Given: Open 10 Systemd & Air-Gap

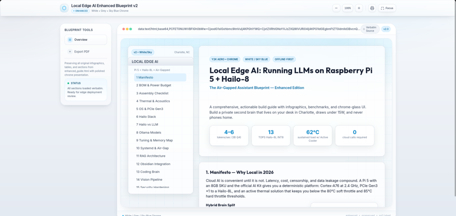Looking at the screenshot, I should 160,148.
